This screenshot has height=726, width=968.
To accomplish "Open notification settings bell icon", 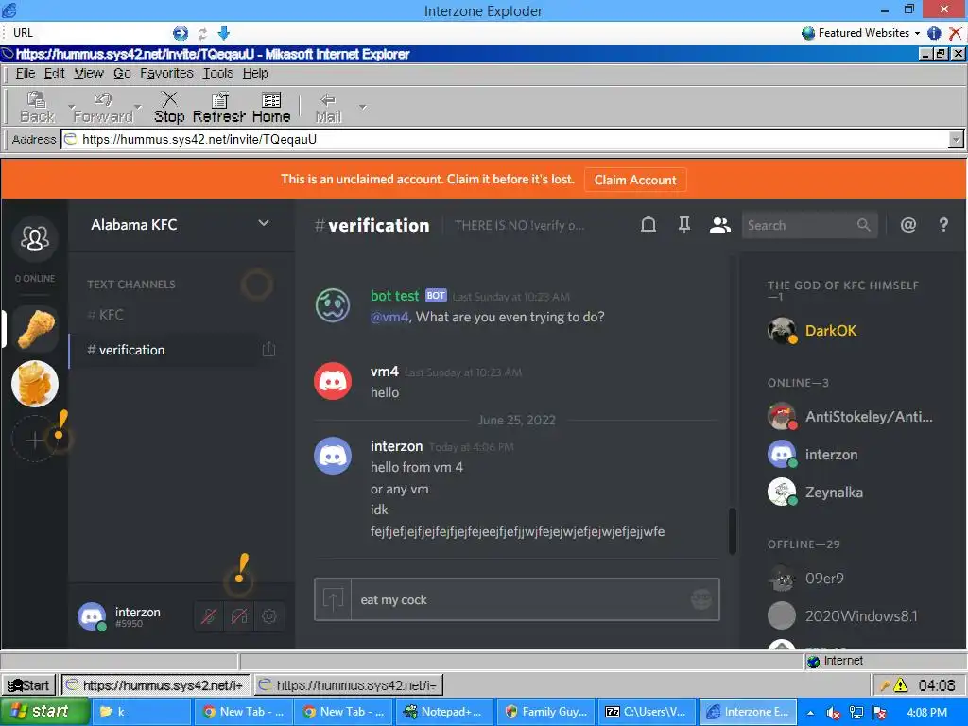I will (x=648, y=225).
